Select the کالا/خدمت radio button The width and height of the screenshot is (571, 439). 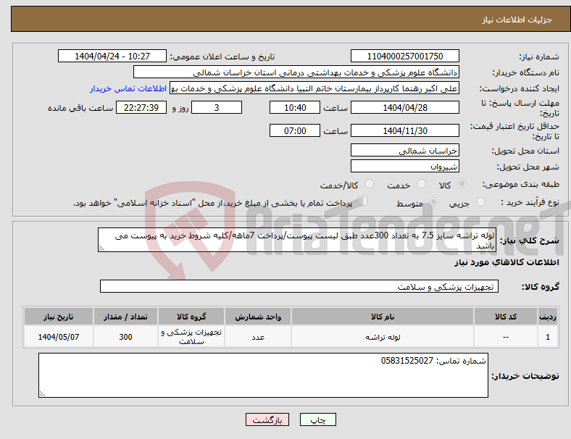[370, 184]
